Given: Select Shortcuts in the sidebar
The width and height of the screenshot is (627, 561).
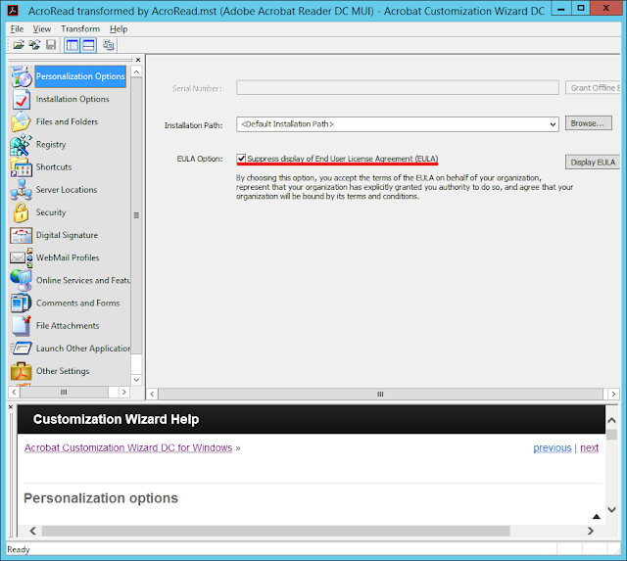Looking at the screenshot, I should 54,167.
